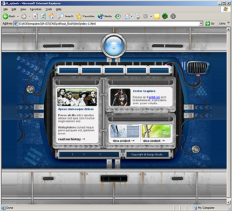Click the yellow note Discuss icon
This screenshot has width=232, height=211.
pyautogui.click(x=156, y=17)
